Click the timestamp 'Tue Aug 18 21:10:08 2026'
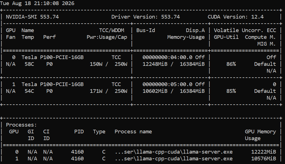This screenshot has width=285, height=164. pos(37,3)
